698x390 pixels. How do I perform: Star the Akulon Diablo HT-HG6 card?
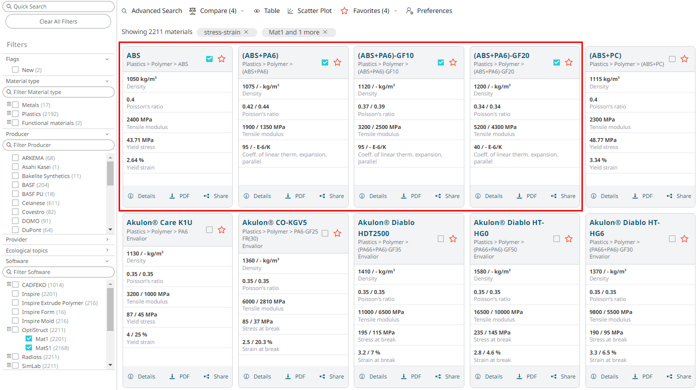(684, 239)
